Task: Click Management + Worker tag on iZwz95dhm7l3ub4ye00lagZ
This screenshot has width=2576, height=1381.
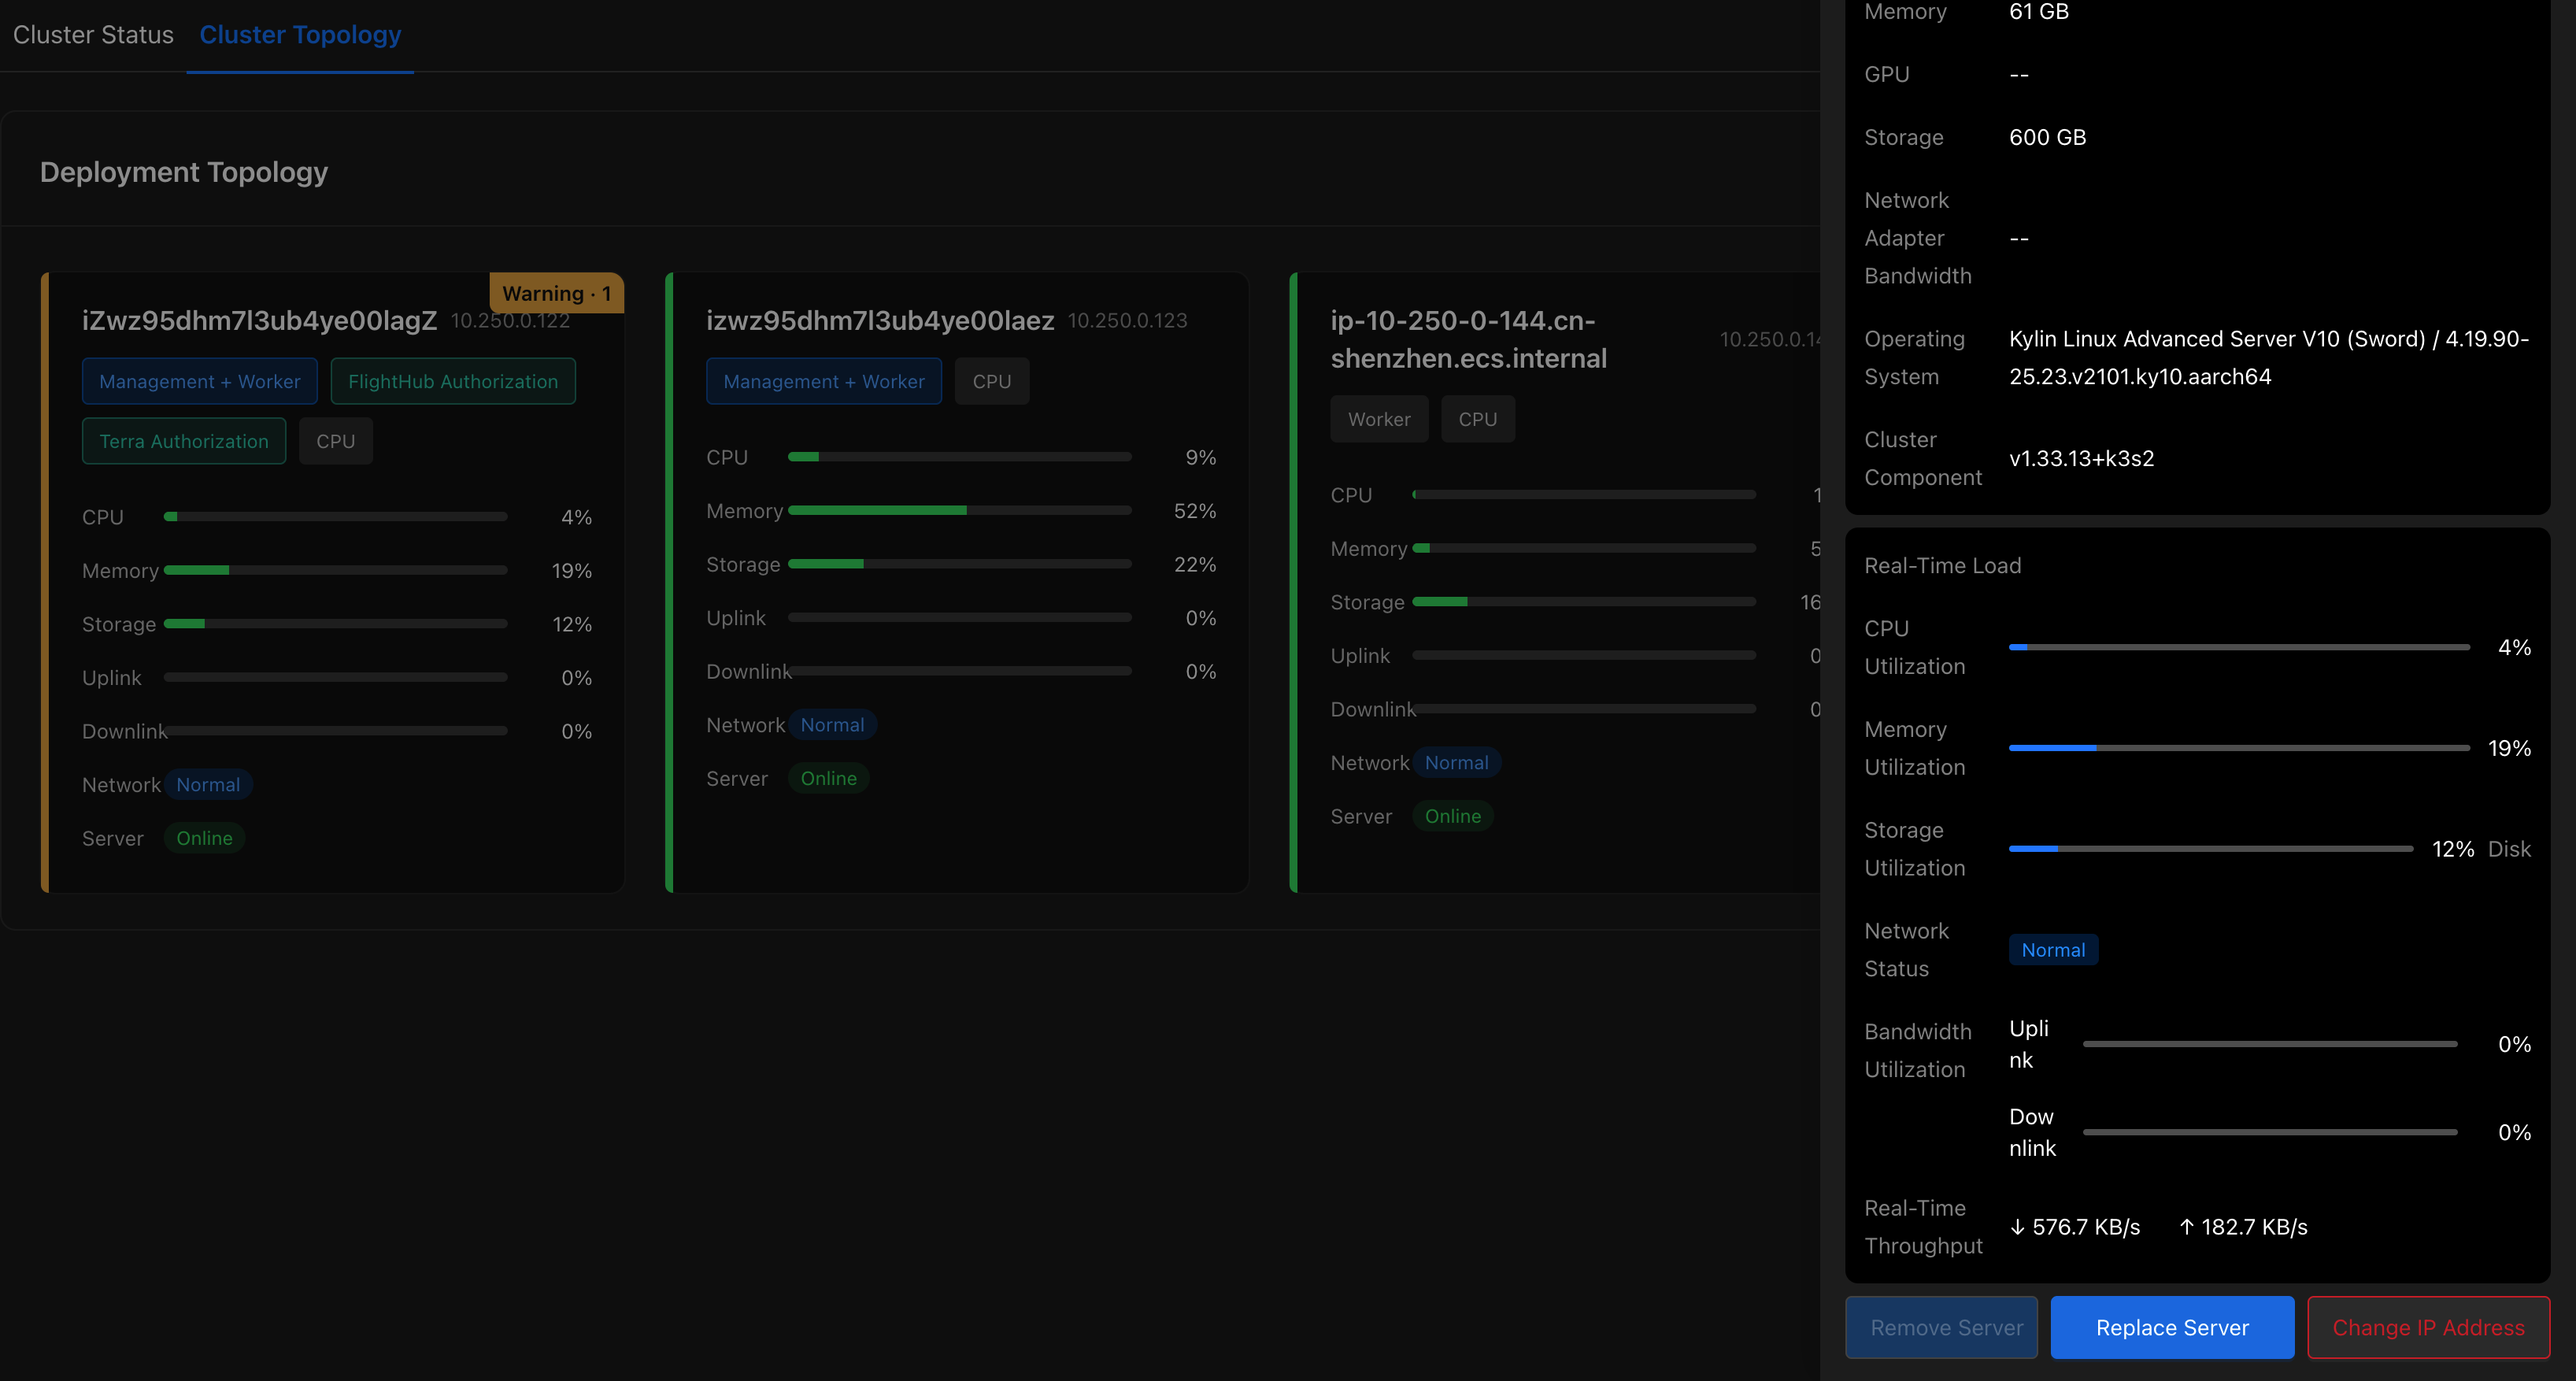Action: click(199, 381)
